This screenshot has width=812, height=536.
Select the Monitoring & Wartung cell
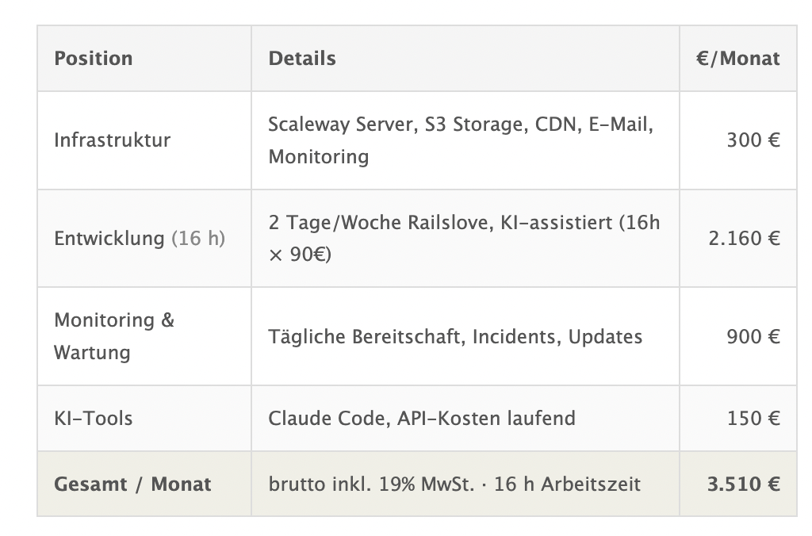coord(114,337)
